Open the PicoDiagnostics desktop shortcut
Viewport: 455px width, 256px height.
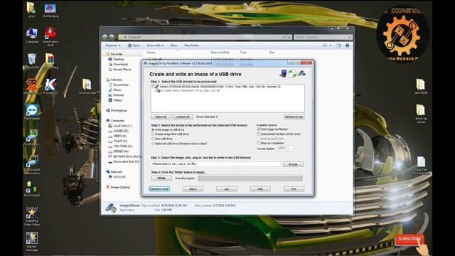click(x=32, y=137)
